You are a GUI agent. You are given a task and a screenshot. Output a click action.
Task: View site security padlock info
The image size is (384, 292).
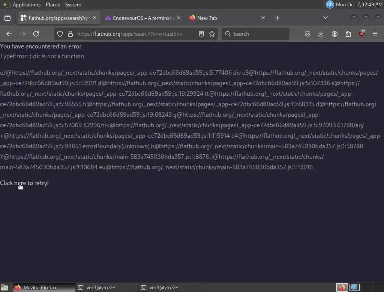click(70, 34)
